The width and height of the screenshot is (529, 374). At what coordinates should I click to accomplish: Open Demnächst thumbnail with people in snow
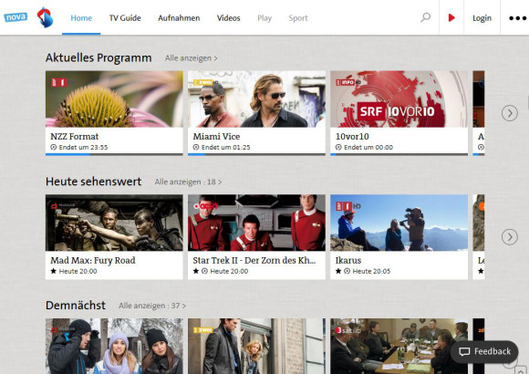click(x=114, y=347)
